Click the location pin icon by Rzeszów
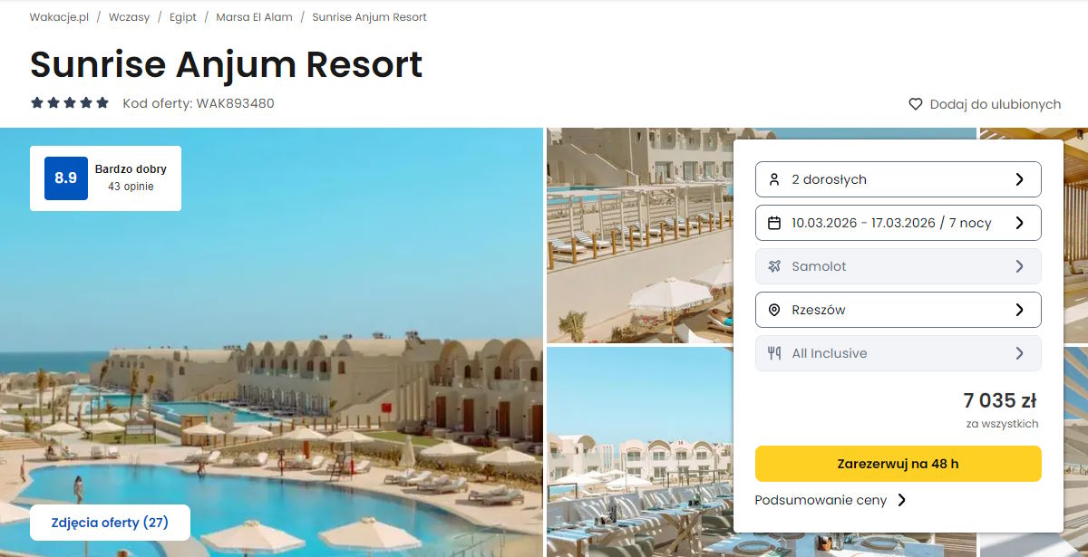This screenshot has height=557, width=1088. pyautogui.click(x=774, y=310)
